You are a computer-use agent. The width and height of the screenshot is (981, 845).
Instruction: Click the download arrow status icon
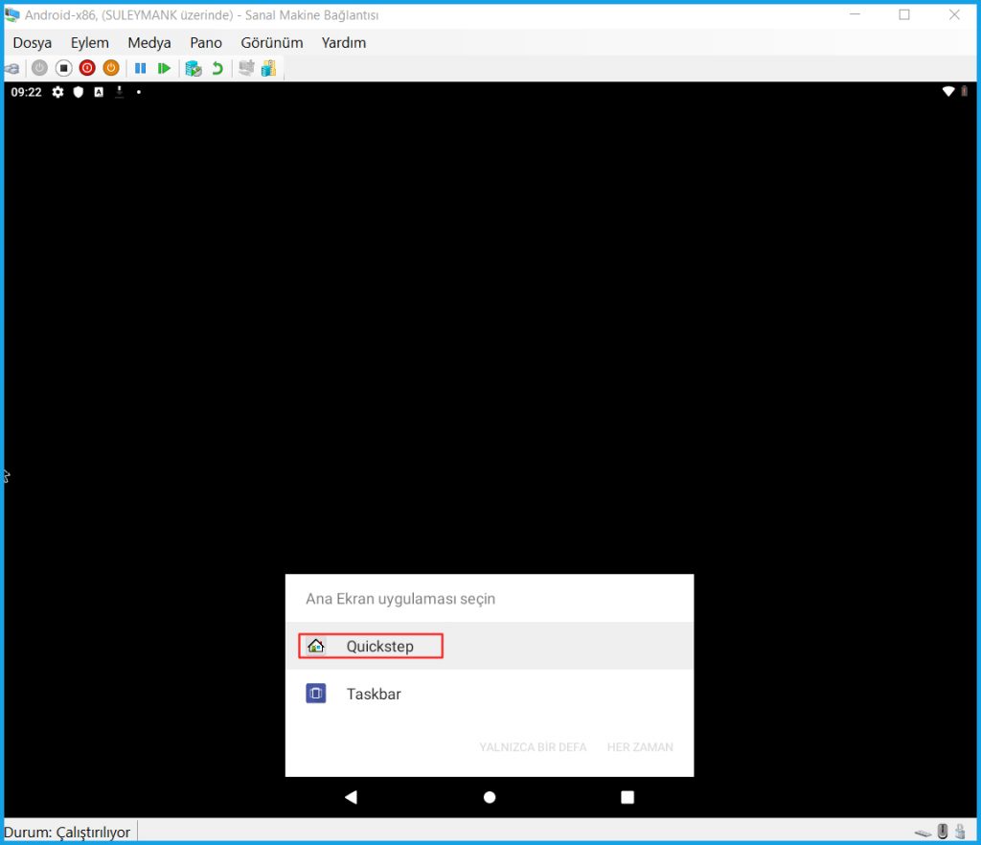119,92
